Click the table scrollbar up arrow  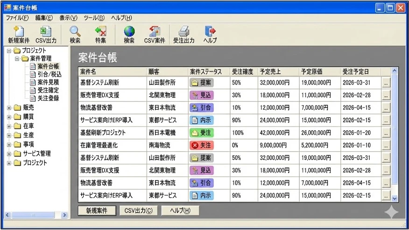point(395,71)
